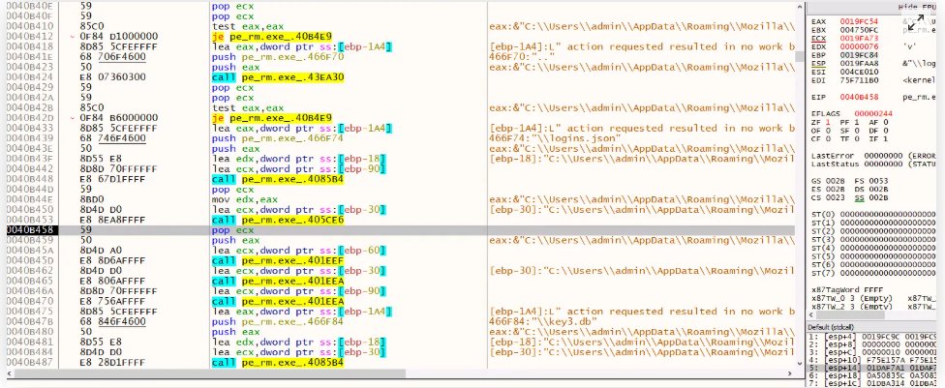Select EAX register value 0019FC54

coord(859,21)
